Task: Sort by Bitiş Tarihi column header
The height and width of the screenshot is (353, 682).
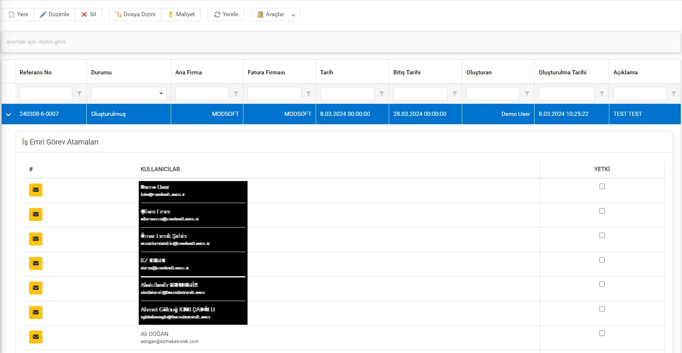Action: pos(425,72)
